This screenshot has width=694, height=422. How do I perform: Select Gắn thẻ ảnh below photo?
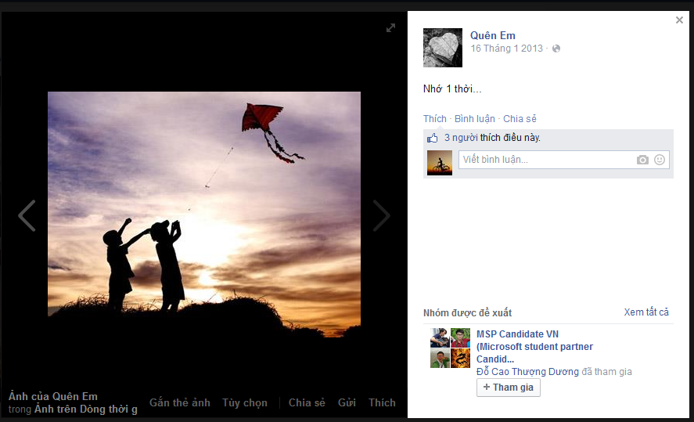tap(180, 402)
